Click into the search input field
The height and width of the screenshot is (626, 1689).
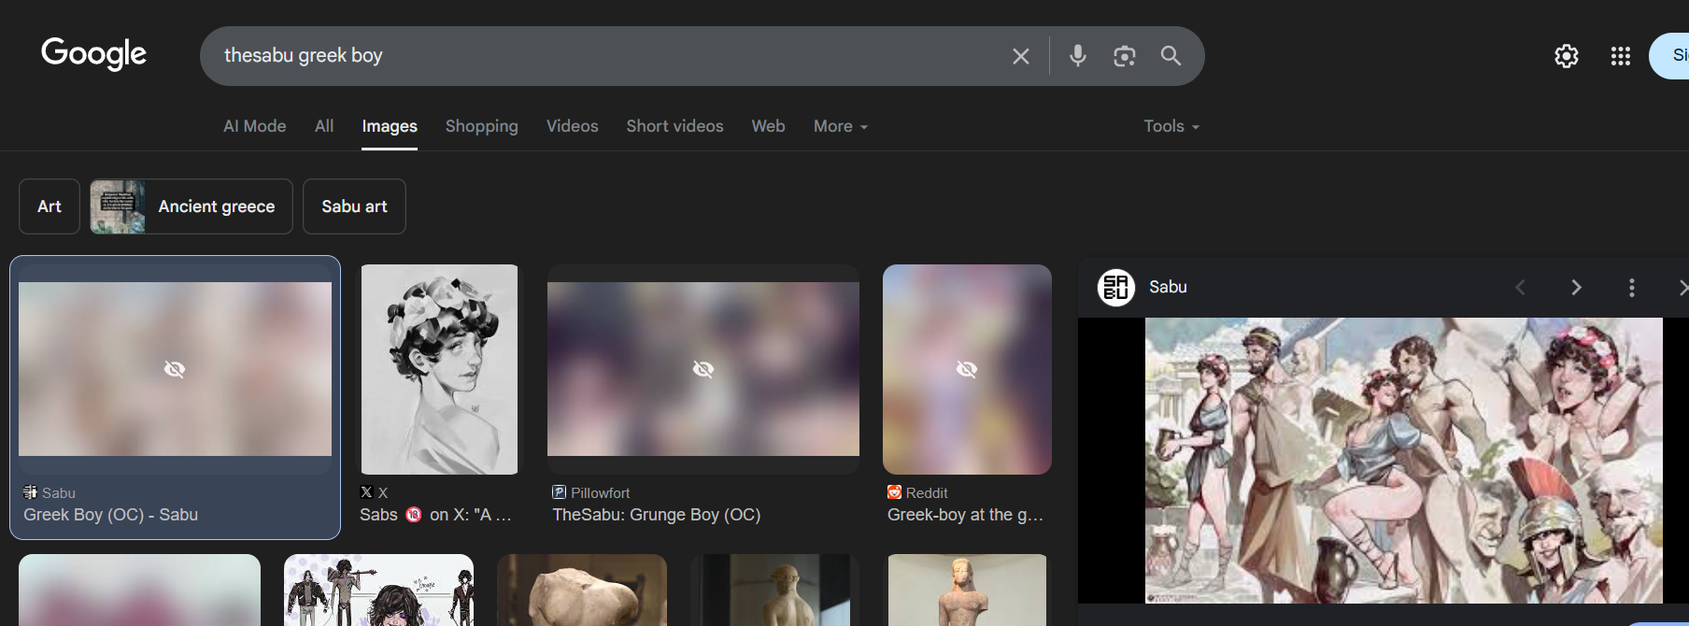(x=598, y=56)
